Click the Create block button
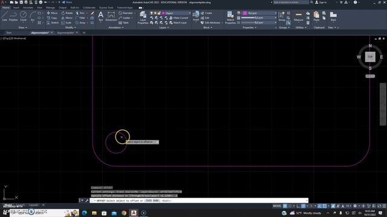The image size is (387, 217). pyautogui.click(x=206, y=13)
